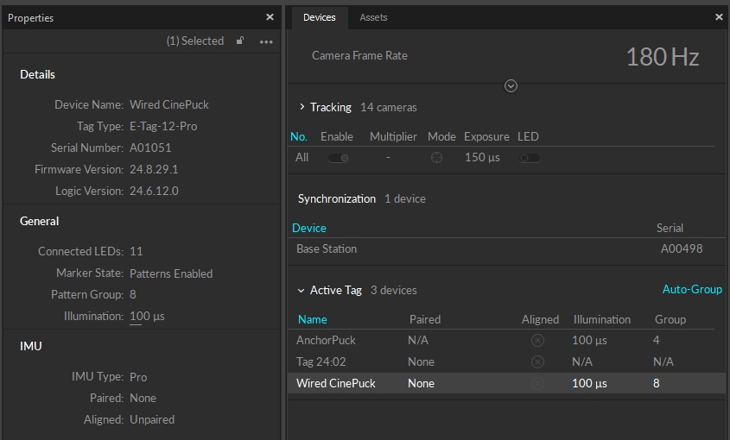Expand the Camera Frame Rate settings chevron
730x440 pixels.
coord(511,85)
